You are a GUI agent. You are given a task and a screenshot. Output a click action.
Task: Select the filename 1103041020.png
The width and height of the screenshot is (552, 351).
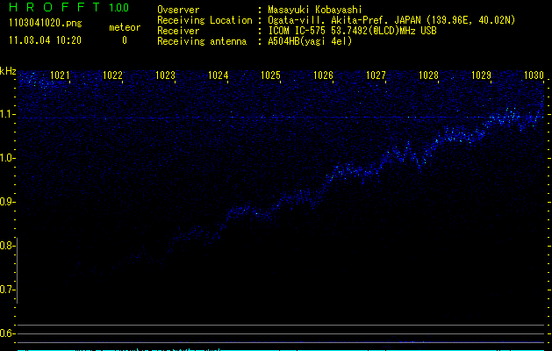point(46,23)
